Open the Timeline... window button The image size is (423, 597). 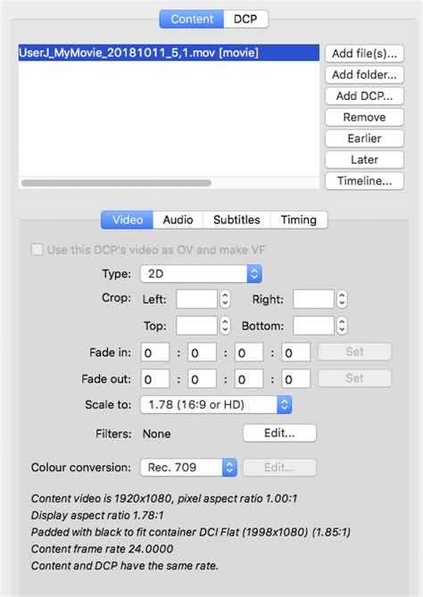click(364, 181)
